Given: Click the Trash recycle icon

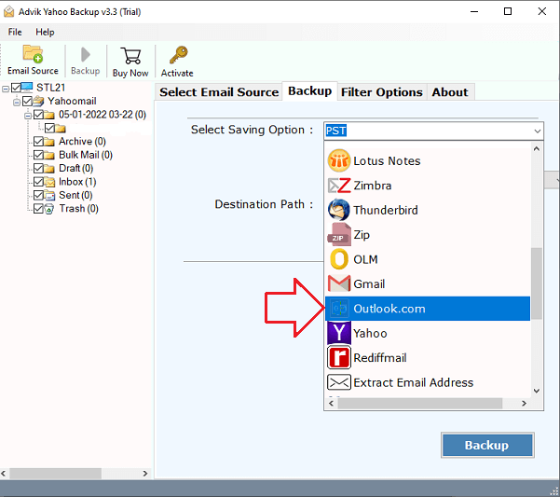Looking at the screenshot, I should 49,209.
